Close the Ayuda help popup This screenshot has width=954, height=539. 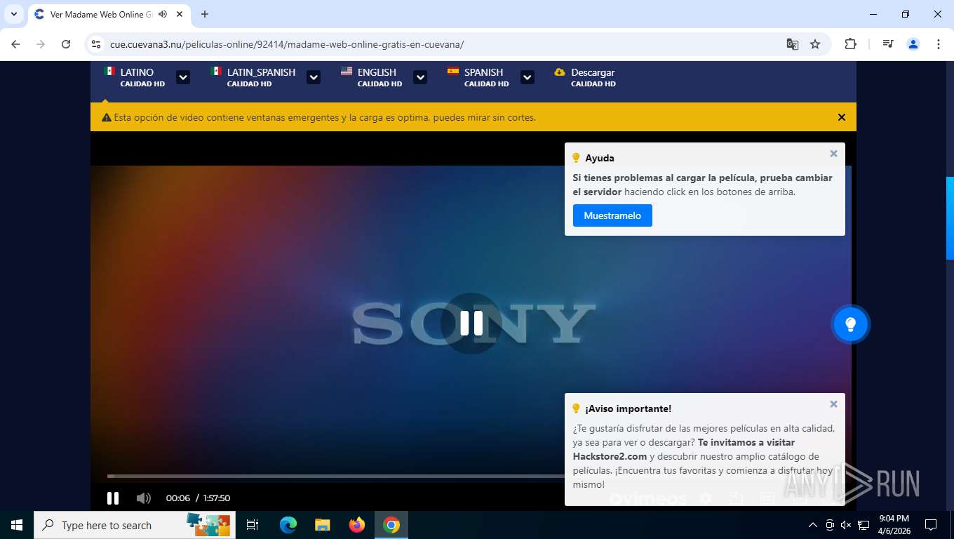tap(833, 154)
